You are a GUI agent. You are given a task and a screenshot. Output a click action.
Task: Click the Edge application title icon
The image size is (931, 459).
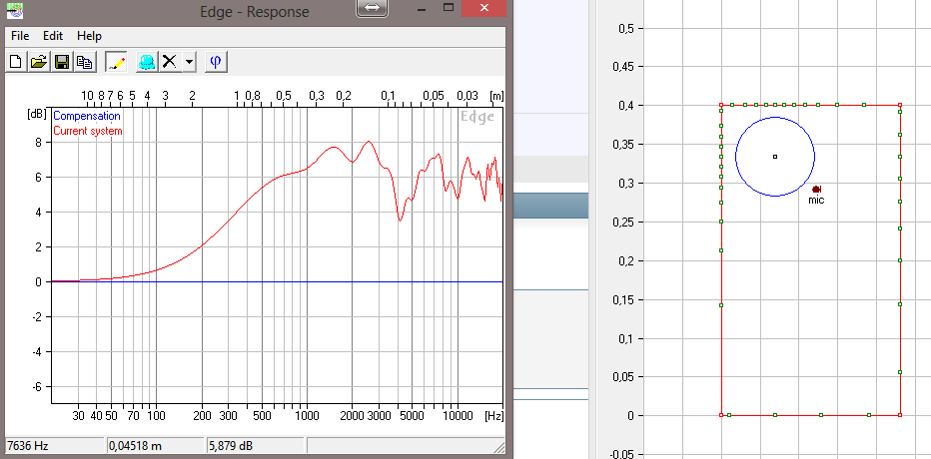(15, 9)
